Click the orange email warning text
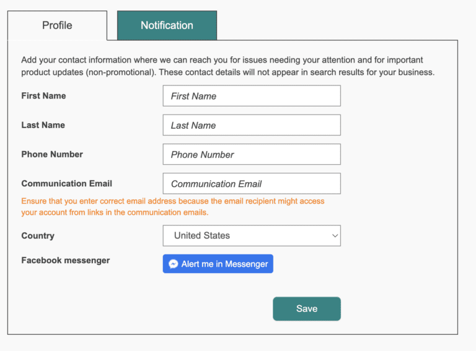Viewport: 476px width, 351px height. [x=172, y=207]
